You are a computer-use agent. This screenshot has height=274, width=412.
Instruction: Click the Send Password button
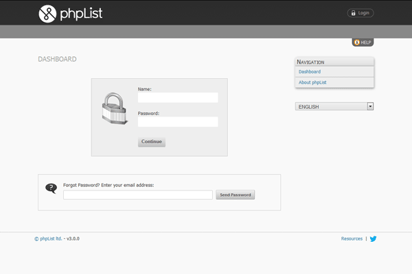point(236,195)
